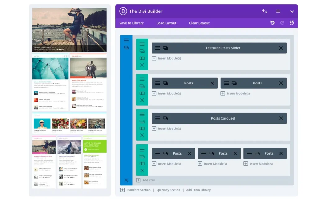Click Add From Library
Viewport: 318px width, 199px height.
click(198, 190)
